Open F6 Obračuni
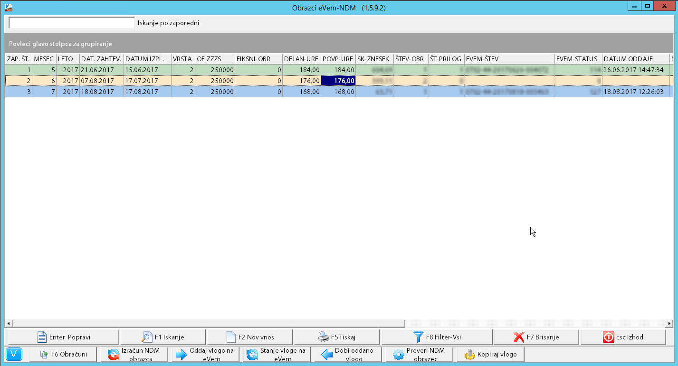The height and width of the screenshot is (366, 678). 63,355
